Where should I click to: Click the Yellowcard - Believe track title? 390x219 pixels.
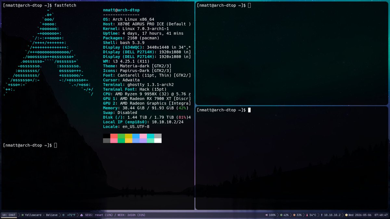tap(41, 215)
